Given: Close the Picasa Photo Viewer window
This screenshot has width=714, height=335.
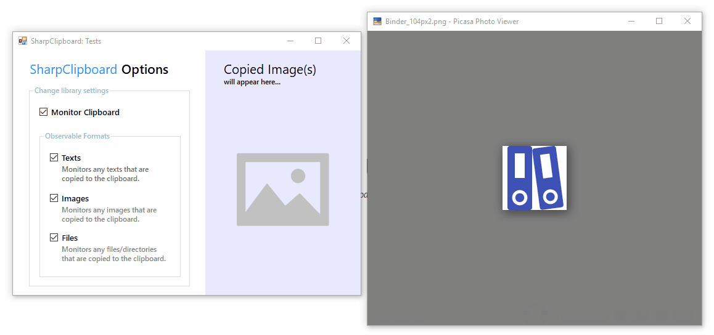Looking at the screenshot, I should (x=687, y=22).
